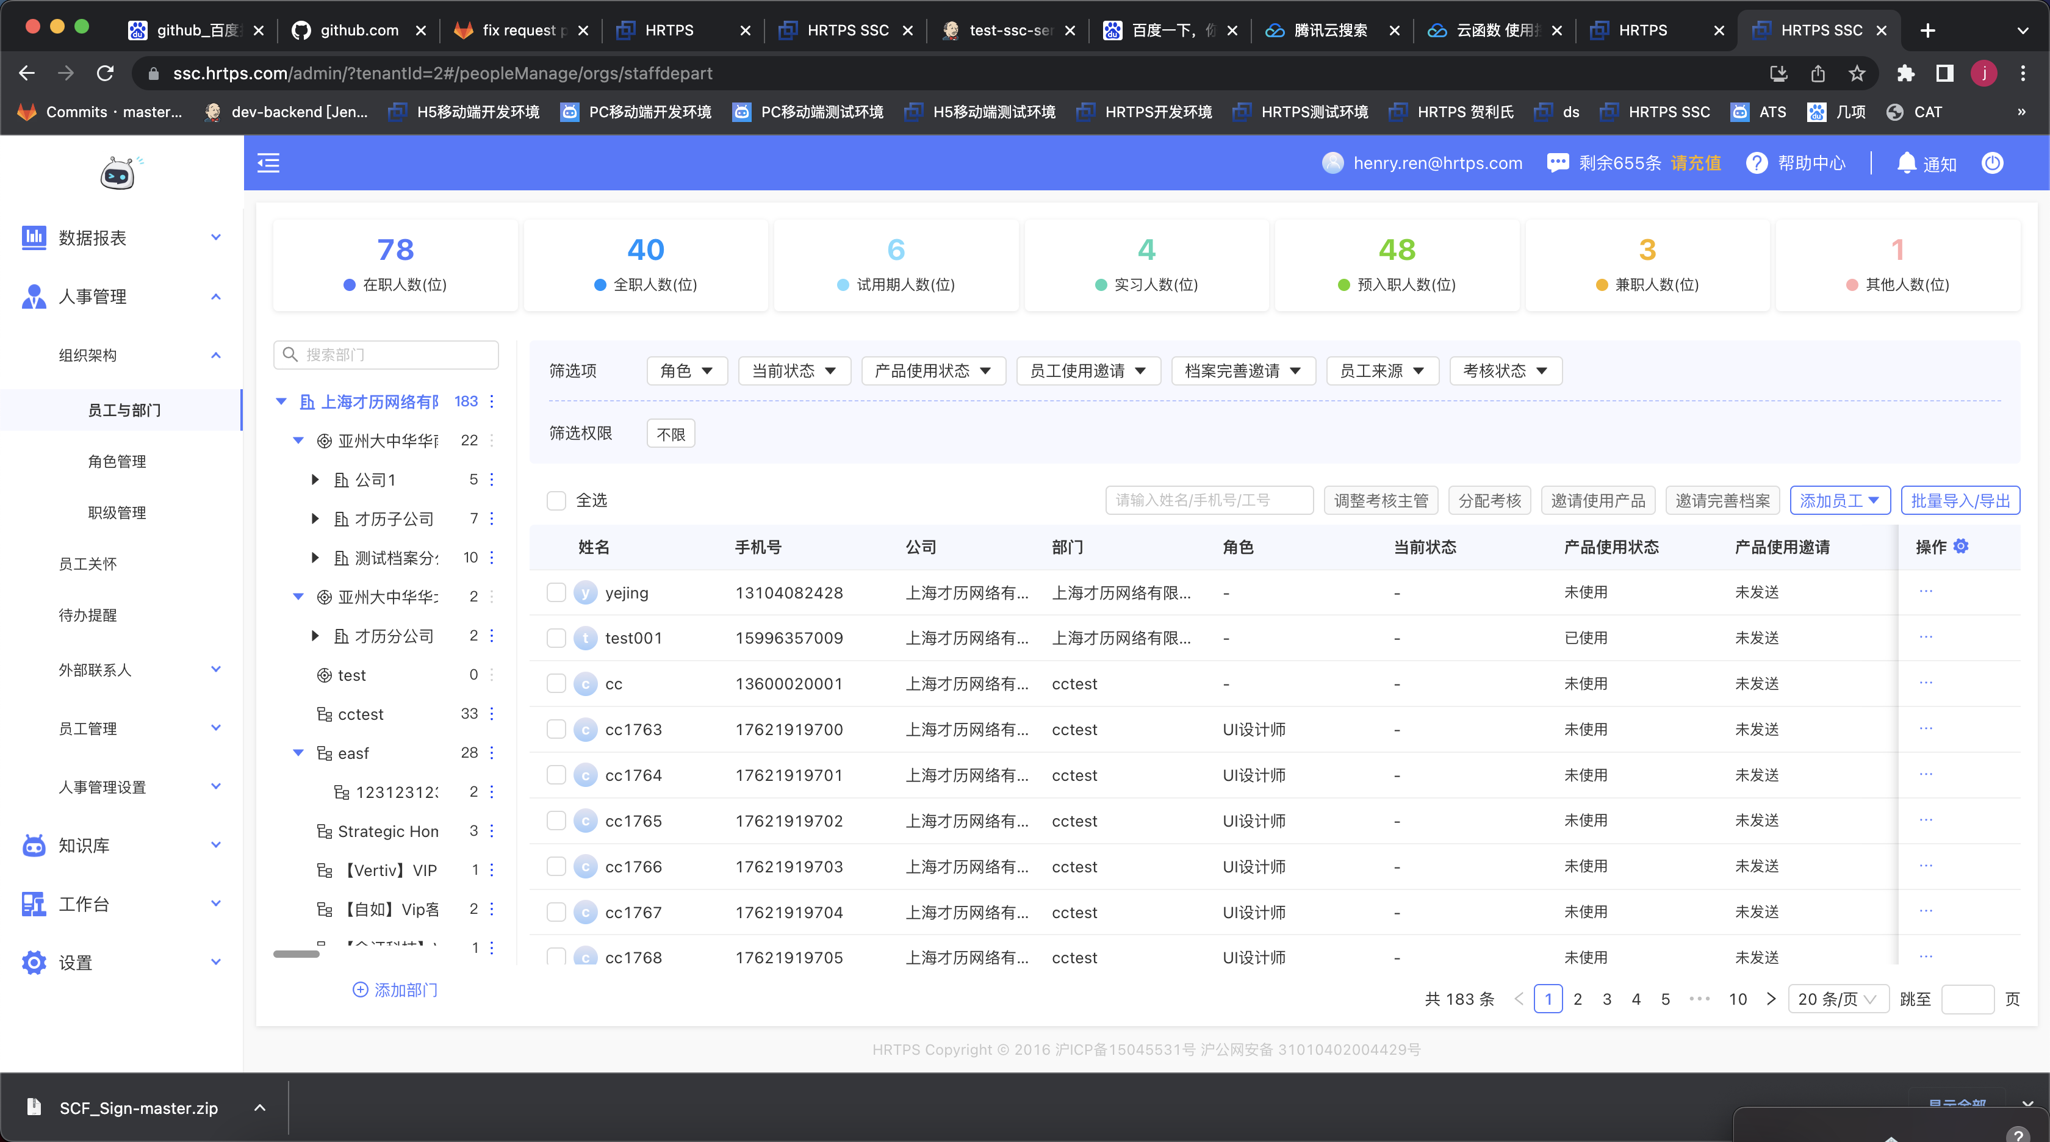Click the install app icon in address bar

1778,73
